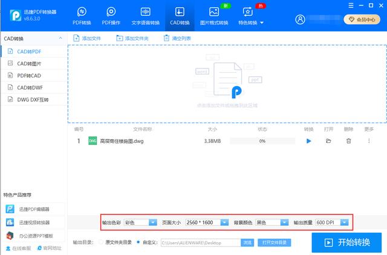Click the 添加文件 button
Image resolution: width=387 pixels, height=255 pixels.
pyautogui.click(x=87, y=38)
